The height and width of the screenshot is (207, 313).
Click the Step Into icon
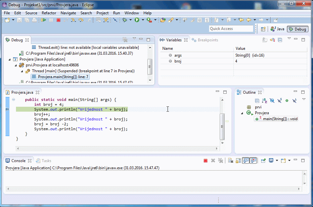point(73,20)
